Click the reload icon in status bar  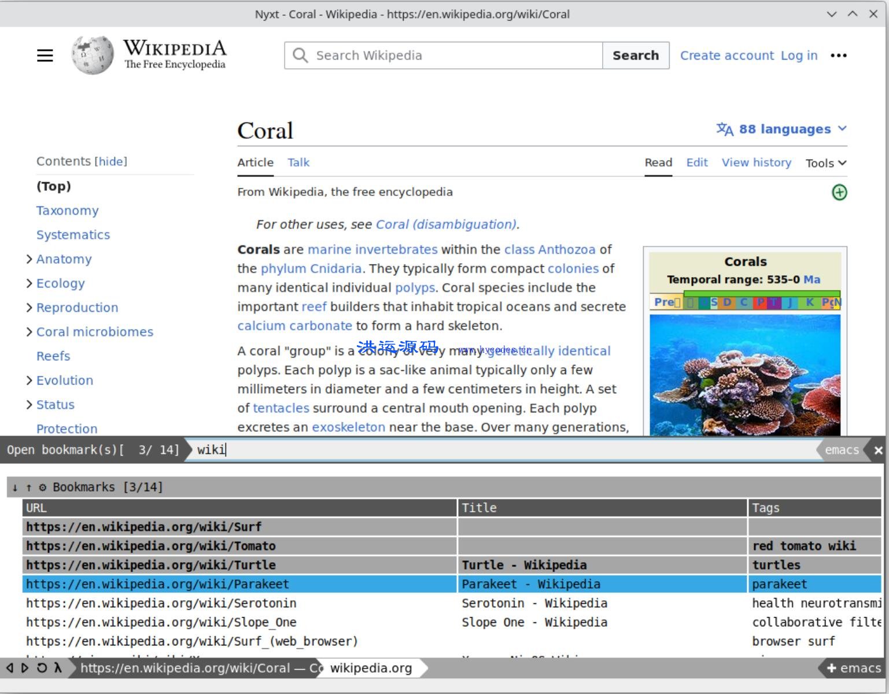click(x=42, y=668)
